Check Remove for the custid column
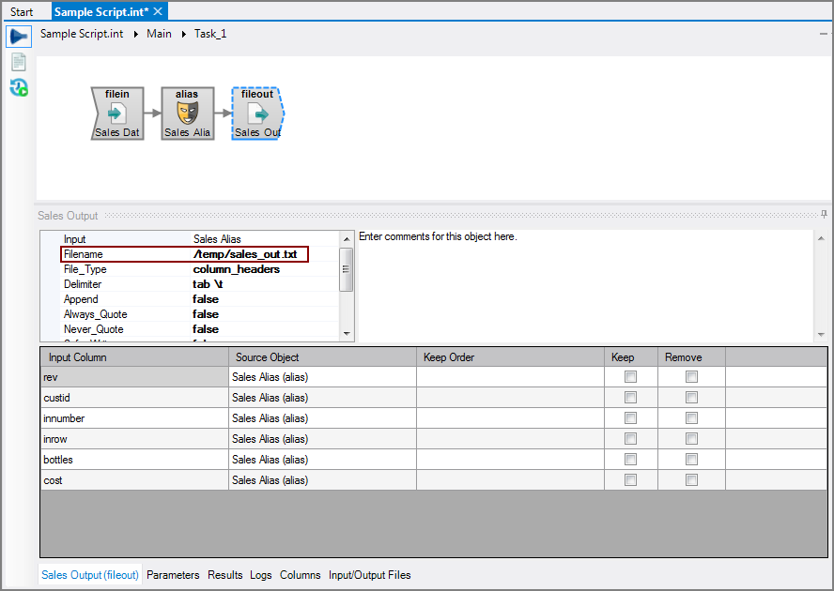Image resolution: width=834 pixels, height=591 pixels. [691, 397]
